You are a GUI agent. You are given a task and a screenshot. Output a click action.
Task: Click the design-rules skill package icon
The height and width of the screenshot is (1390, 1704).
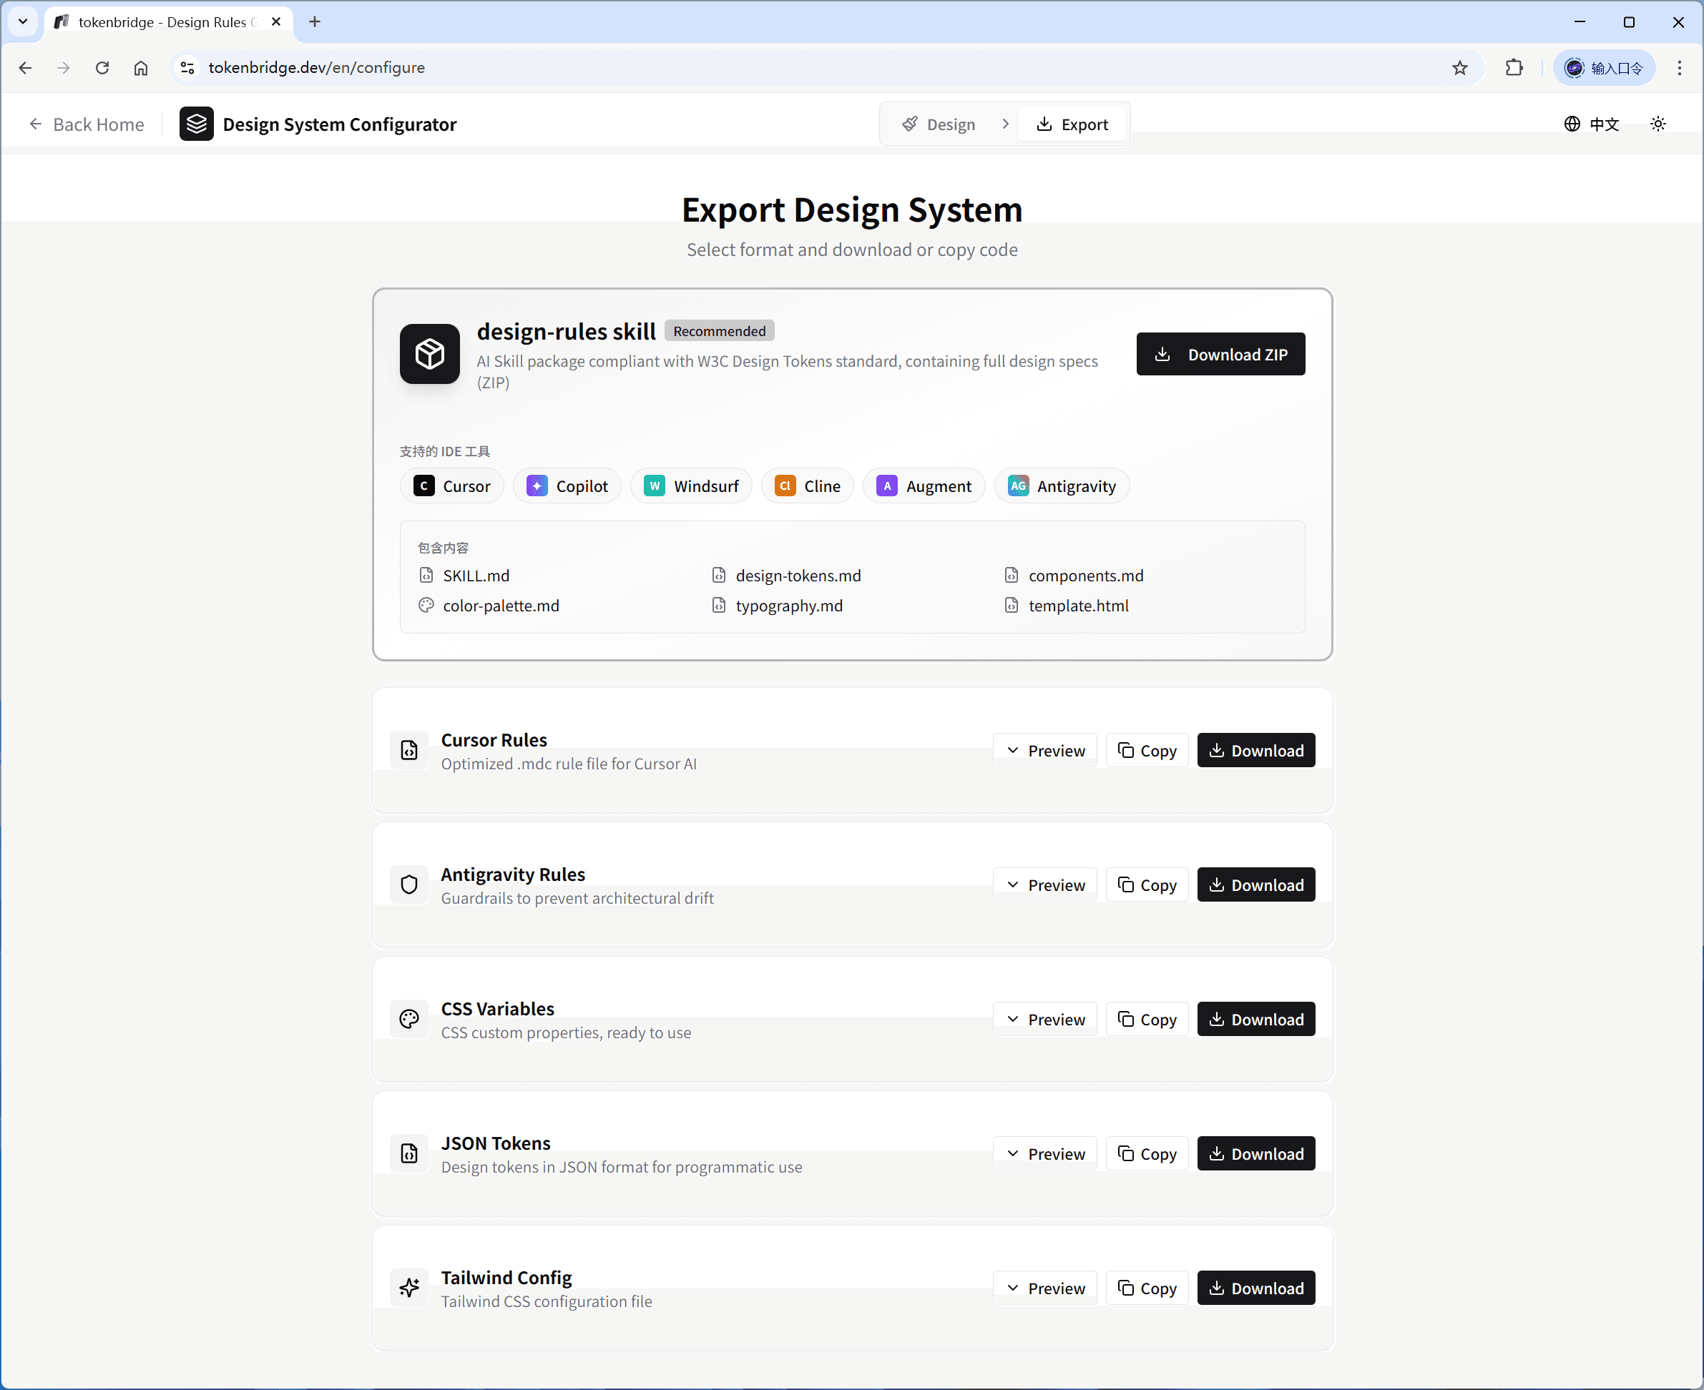click(x=429, y=354)
